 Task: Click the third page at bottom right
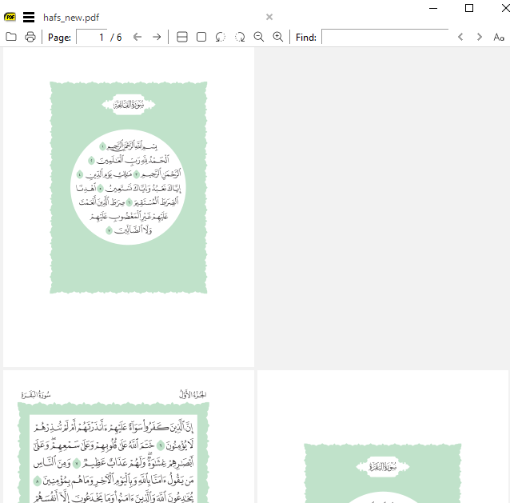(x=382, y=437)
